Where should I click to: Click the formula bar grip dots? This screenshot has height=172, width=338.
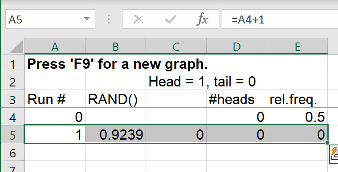[x=109, y=20]
